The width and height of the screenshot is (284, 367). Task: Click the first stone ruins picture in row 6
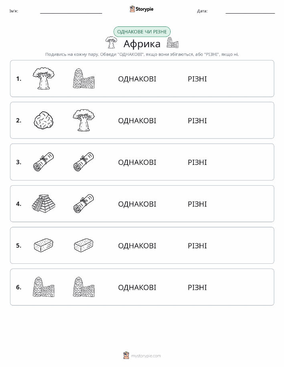(x=44, y=287)
